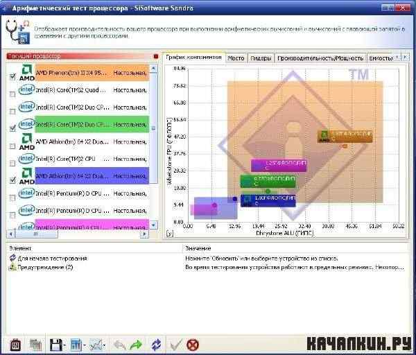
Task: Check the unhighlighted AMD Athlon 64 X2 checkbox
Action: (12, 146)
